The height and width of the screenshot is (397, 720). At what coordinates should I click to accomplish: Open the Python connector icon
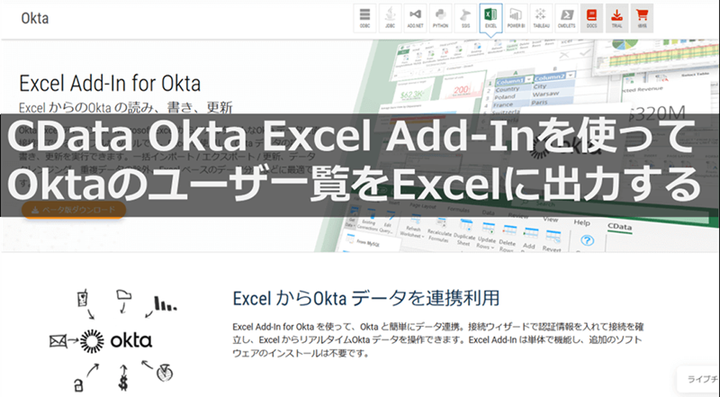440,18
